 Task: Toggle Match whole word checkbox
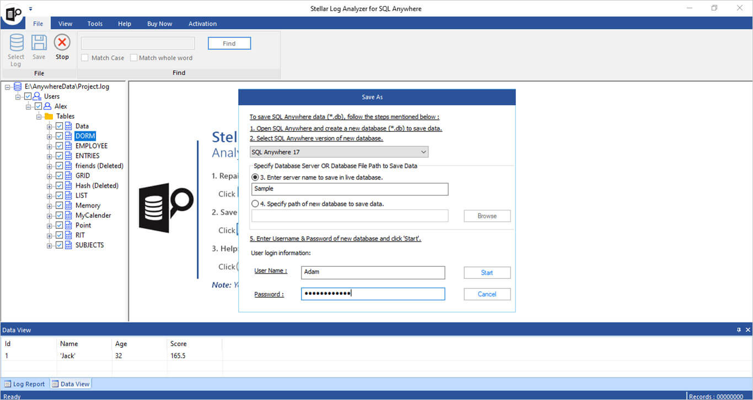(133, 58)
